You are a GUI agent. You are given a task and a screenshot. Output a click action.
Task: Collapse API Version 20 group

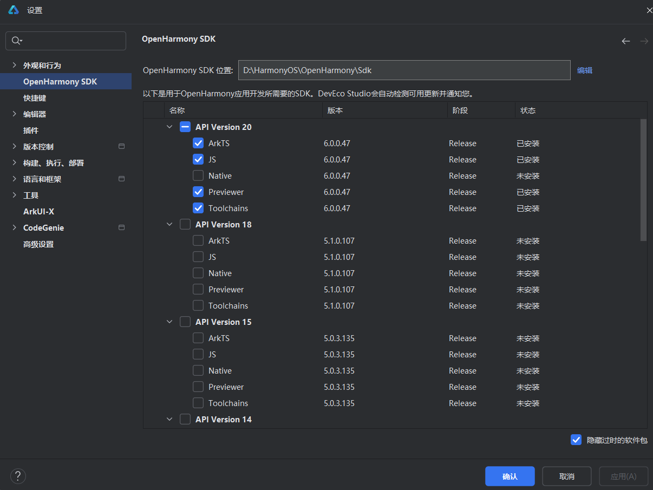[169, 127]
